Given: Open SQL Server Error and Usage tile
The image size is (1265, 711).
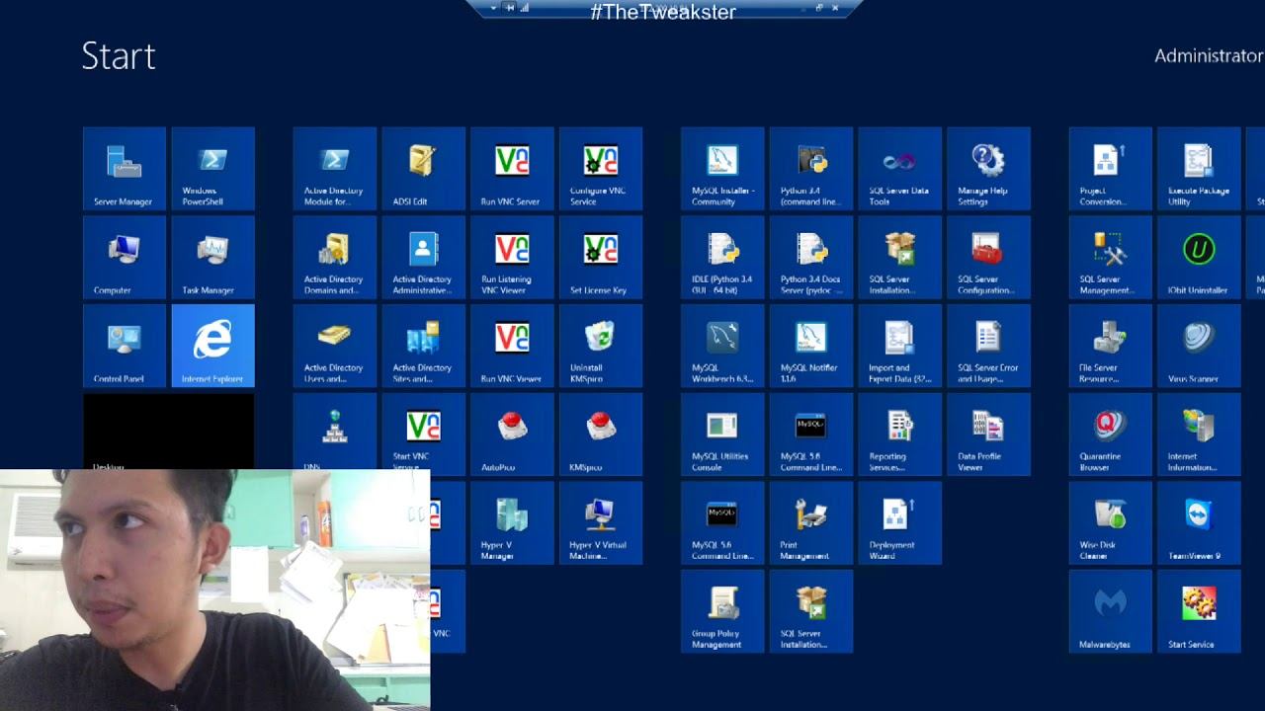Looking at the screenshot, I should [988, 346].
